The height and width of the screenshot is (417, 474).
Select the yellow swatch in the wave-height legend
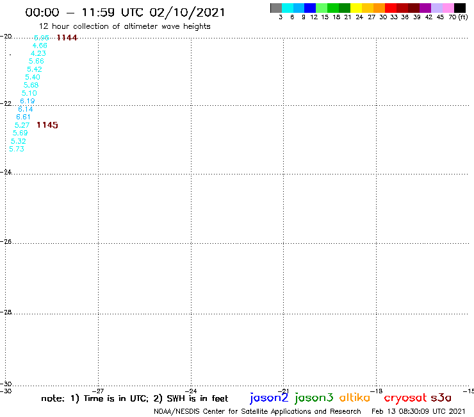pos(356,8)
